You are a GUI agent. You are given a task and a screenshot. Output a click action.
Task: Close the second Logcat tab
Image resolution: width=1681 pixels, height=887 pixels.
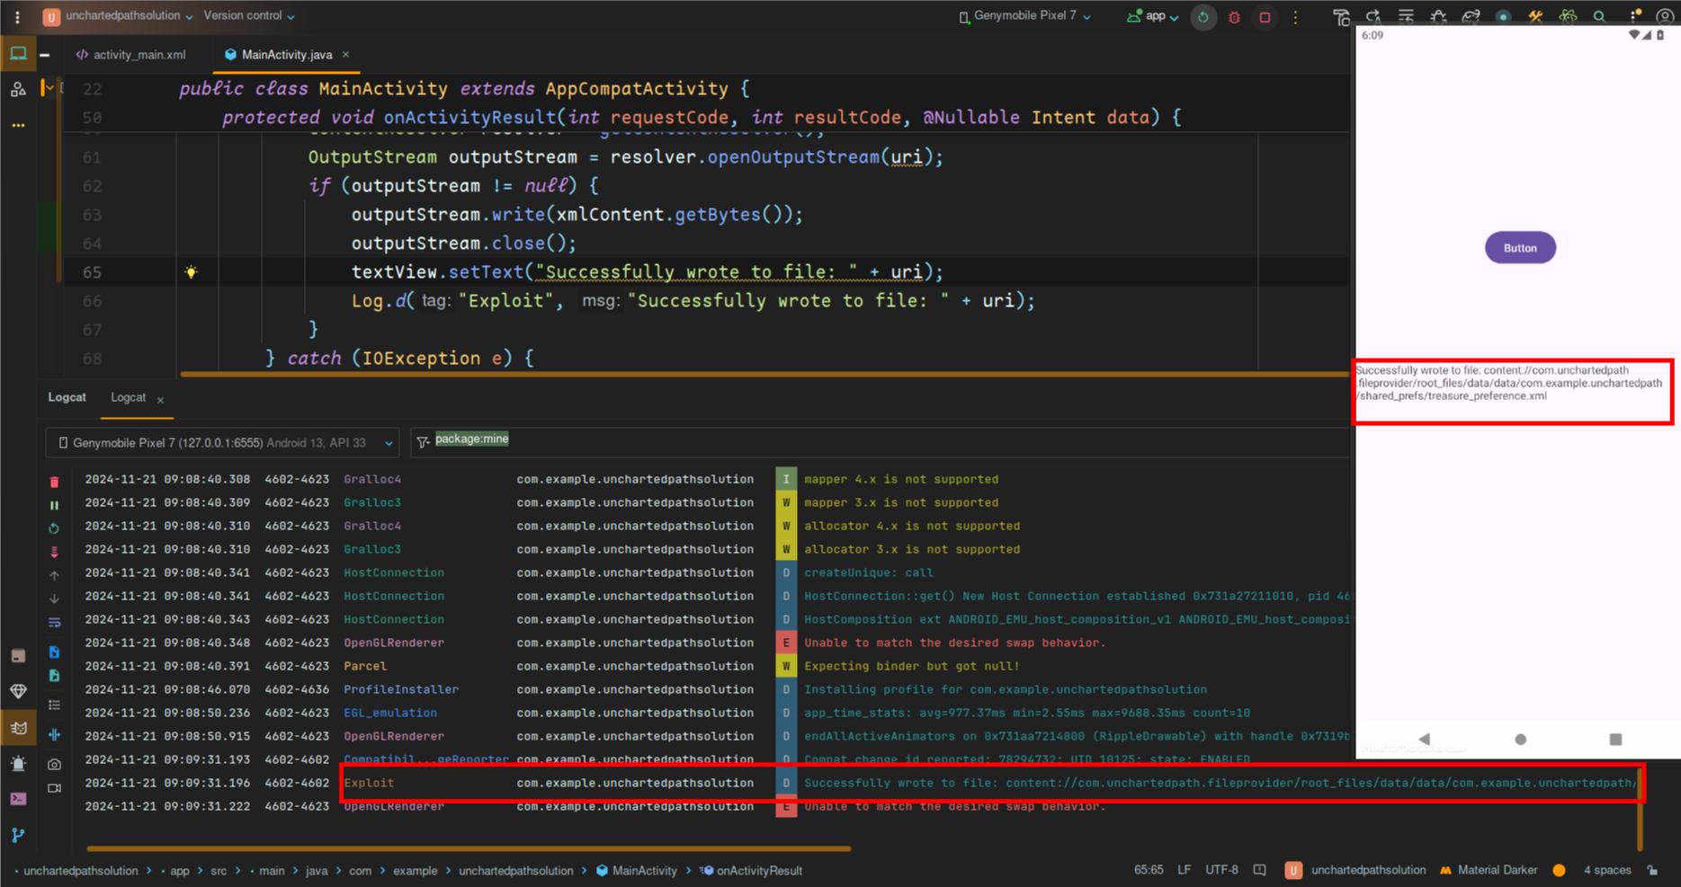click(x=160, y=400)
